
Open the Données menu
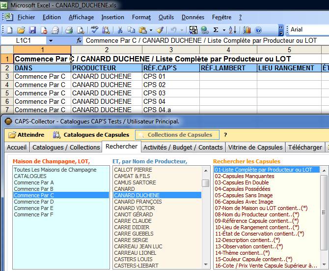(x=193, y=17)
